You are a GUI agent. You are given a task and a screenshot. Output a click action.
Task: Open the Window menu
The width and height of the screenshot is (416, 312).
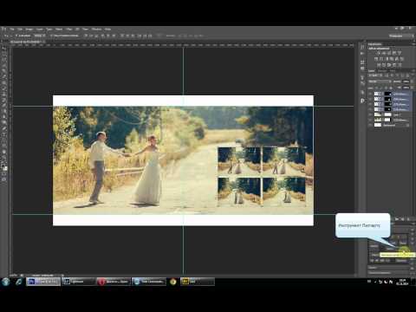(x=97, y=29)
